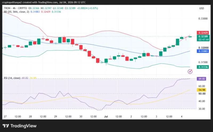Screen dimensions: 213x132
Task: Click the TRON 4h CRYPTO symbol title
Action: [x=15, y=8]
